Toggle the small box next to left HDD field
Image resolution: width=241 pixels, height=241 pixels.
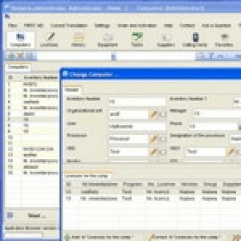click(x=163, y=152)
